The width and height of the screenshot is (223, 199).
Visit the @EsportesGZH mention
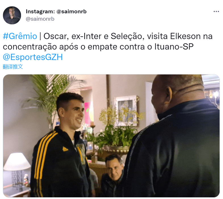click(33, 57)
